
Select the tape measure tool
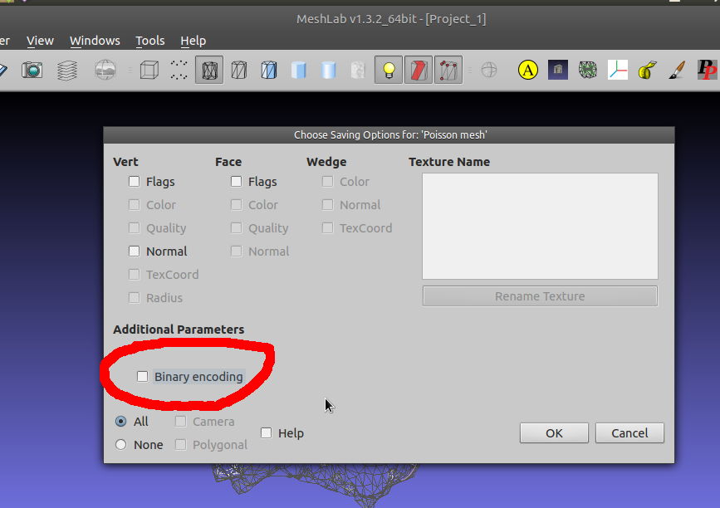648,71
